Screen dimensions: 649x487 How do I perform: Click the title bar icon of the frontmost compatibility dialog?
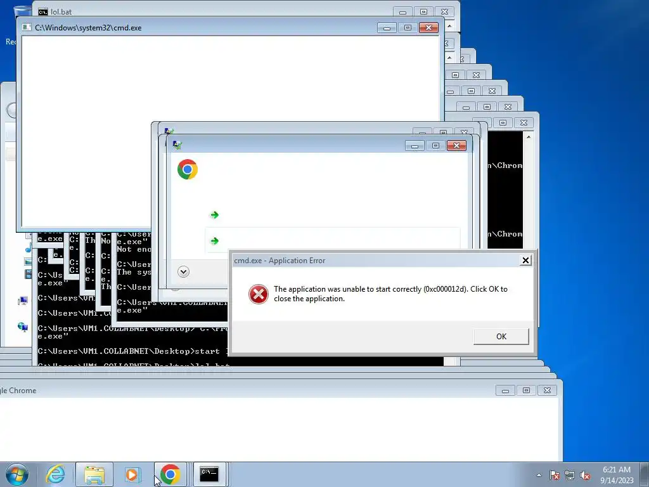(177, 145)
